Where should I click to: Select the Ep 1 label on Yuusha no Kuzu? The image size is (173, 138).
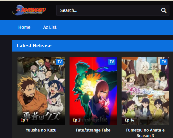[x=24, y=120]
